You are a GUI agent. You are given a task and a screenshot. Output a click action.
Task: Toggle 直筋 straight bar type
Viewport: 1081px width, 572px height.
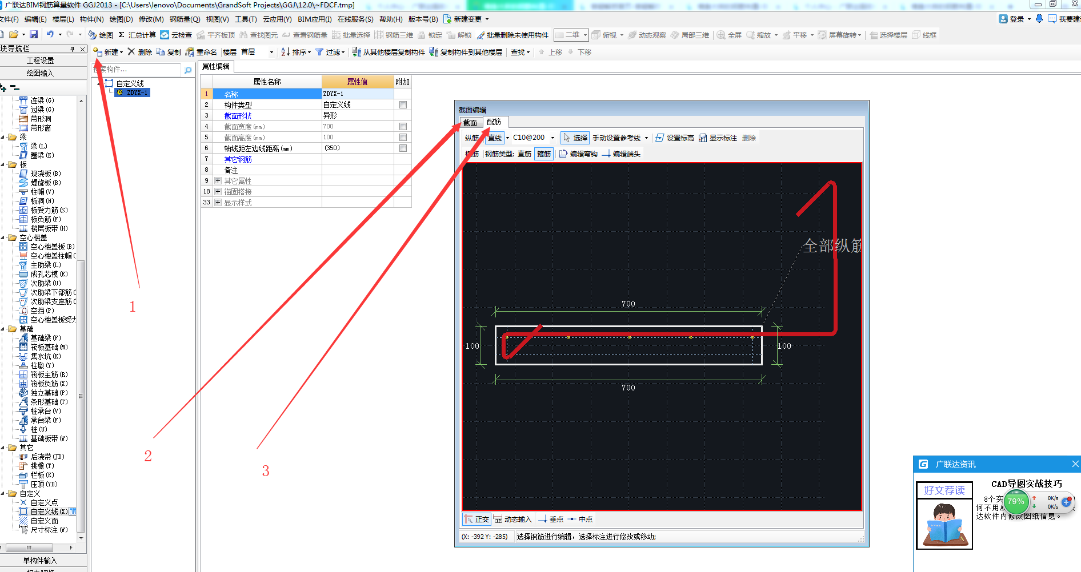coord(525,154)
